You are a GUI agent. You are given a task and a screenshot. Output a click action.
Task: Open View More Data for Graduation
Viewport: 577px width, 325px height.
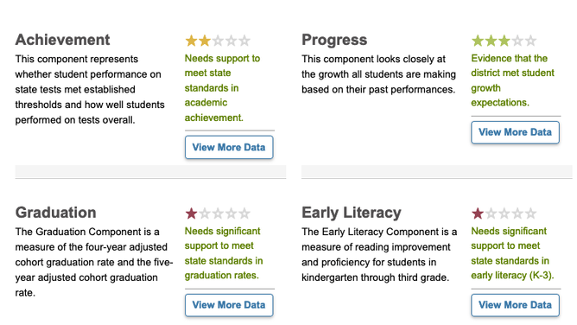coord(229,305)
